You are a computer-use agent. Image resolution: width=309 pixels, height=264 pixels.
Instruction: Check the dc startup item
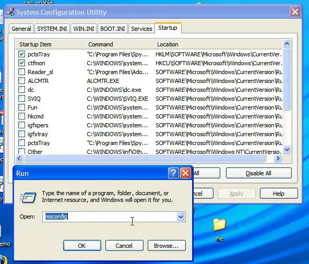click(21, 89)
